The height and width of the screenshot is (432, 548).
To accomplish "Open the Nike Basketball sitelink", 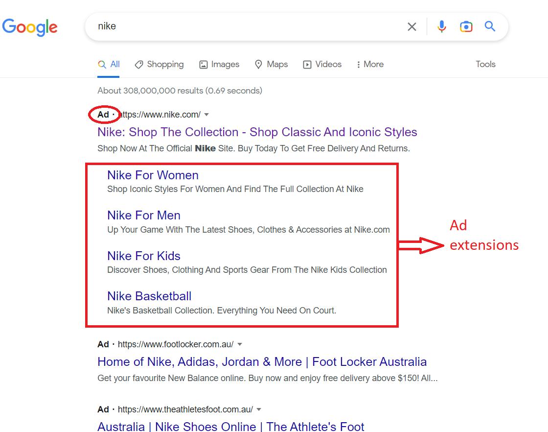I will point(149,296).
